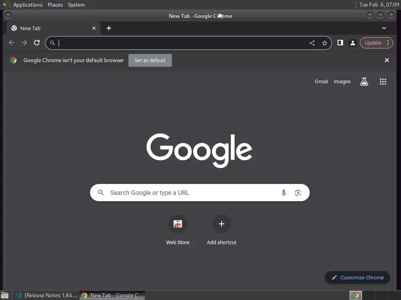Click the Update button

pos(373,43)
